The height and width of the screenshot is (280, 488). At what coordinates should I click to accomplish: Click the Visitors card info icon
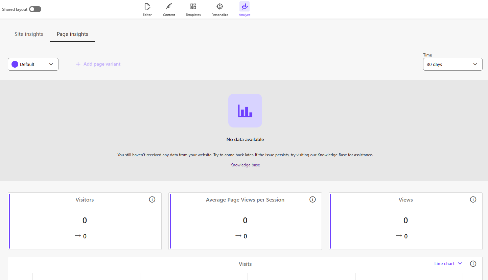[x=152, y=200]
